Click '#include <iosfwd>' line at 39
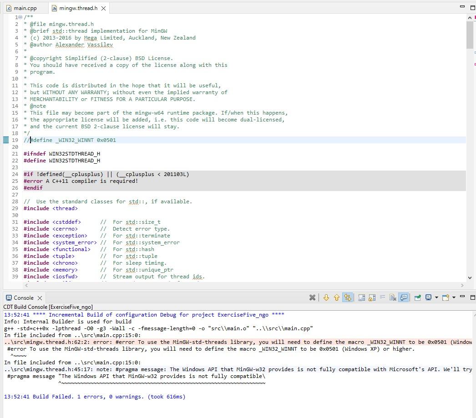The image size is (476, 418). click(51, 277)
